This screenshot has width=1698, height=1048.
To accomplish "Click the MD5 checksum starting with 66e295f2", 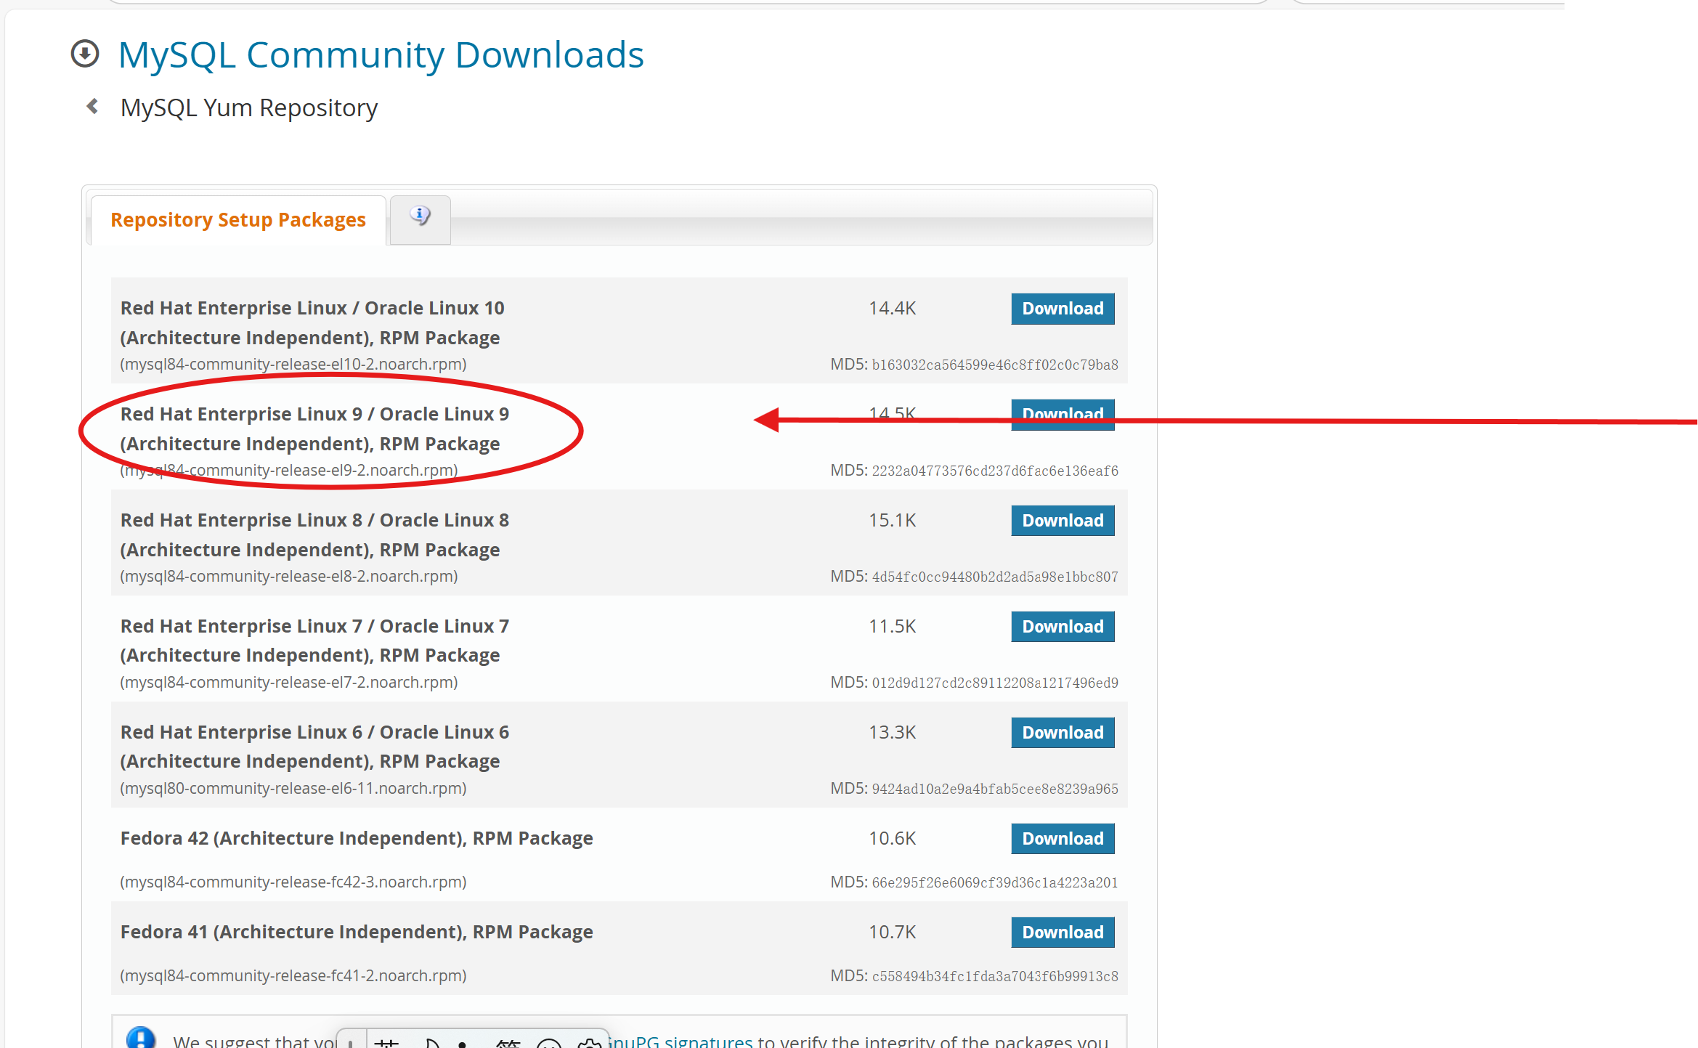I will click(995, 882).
